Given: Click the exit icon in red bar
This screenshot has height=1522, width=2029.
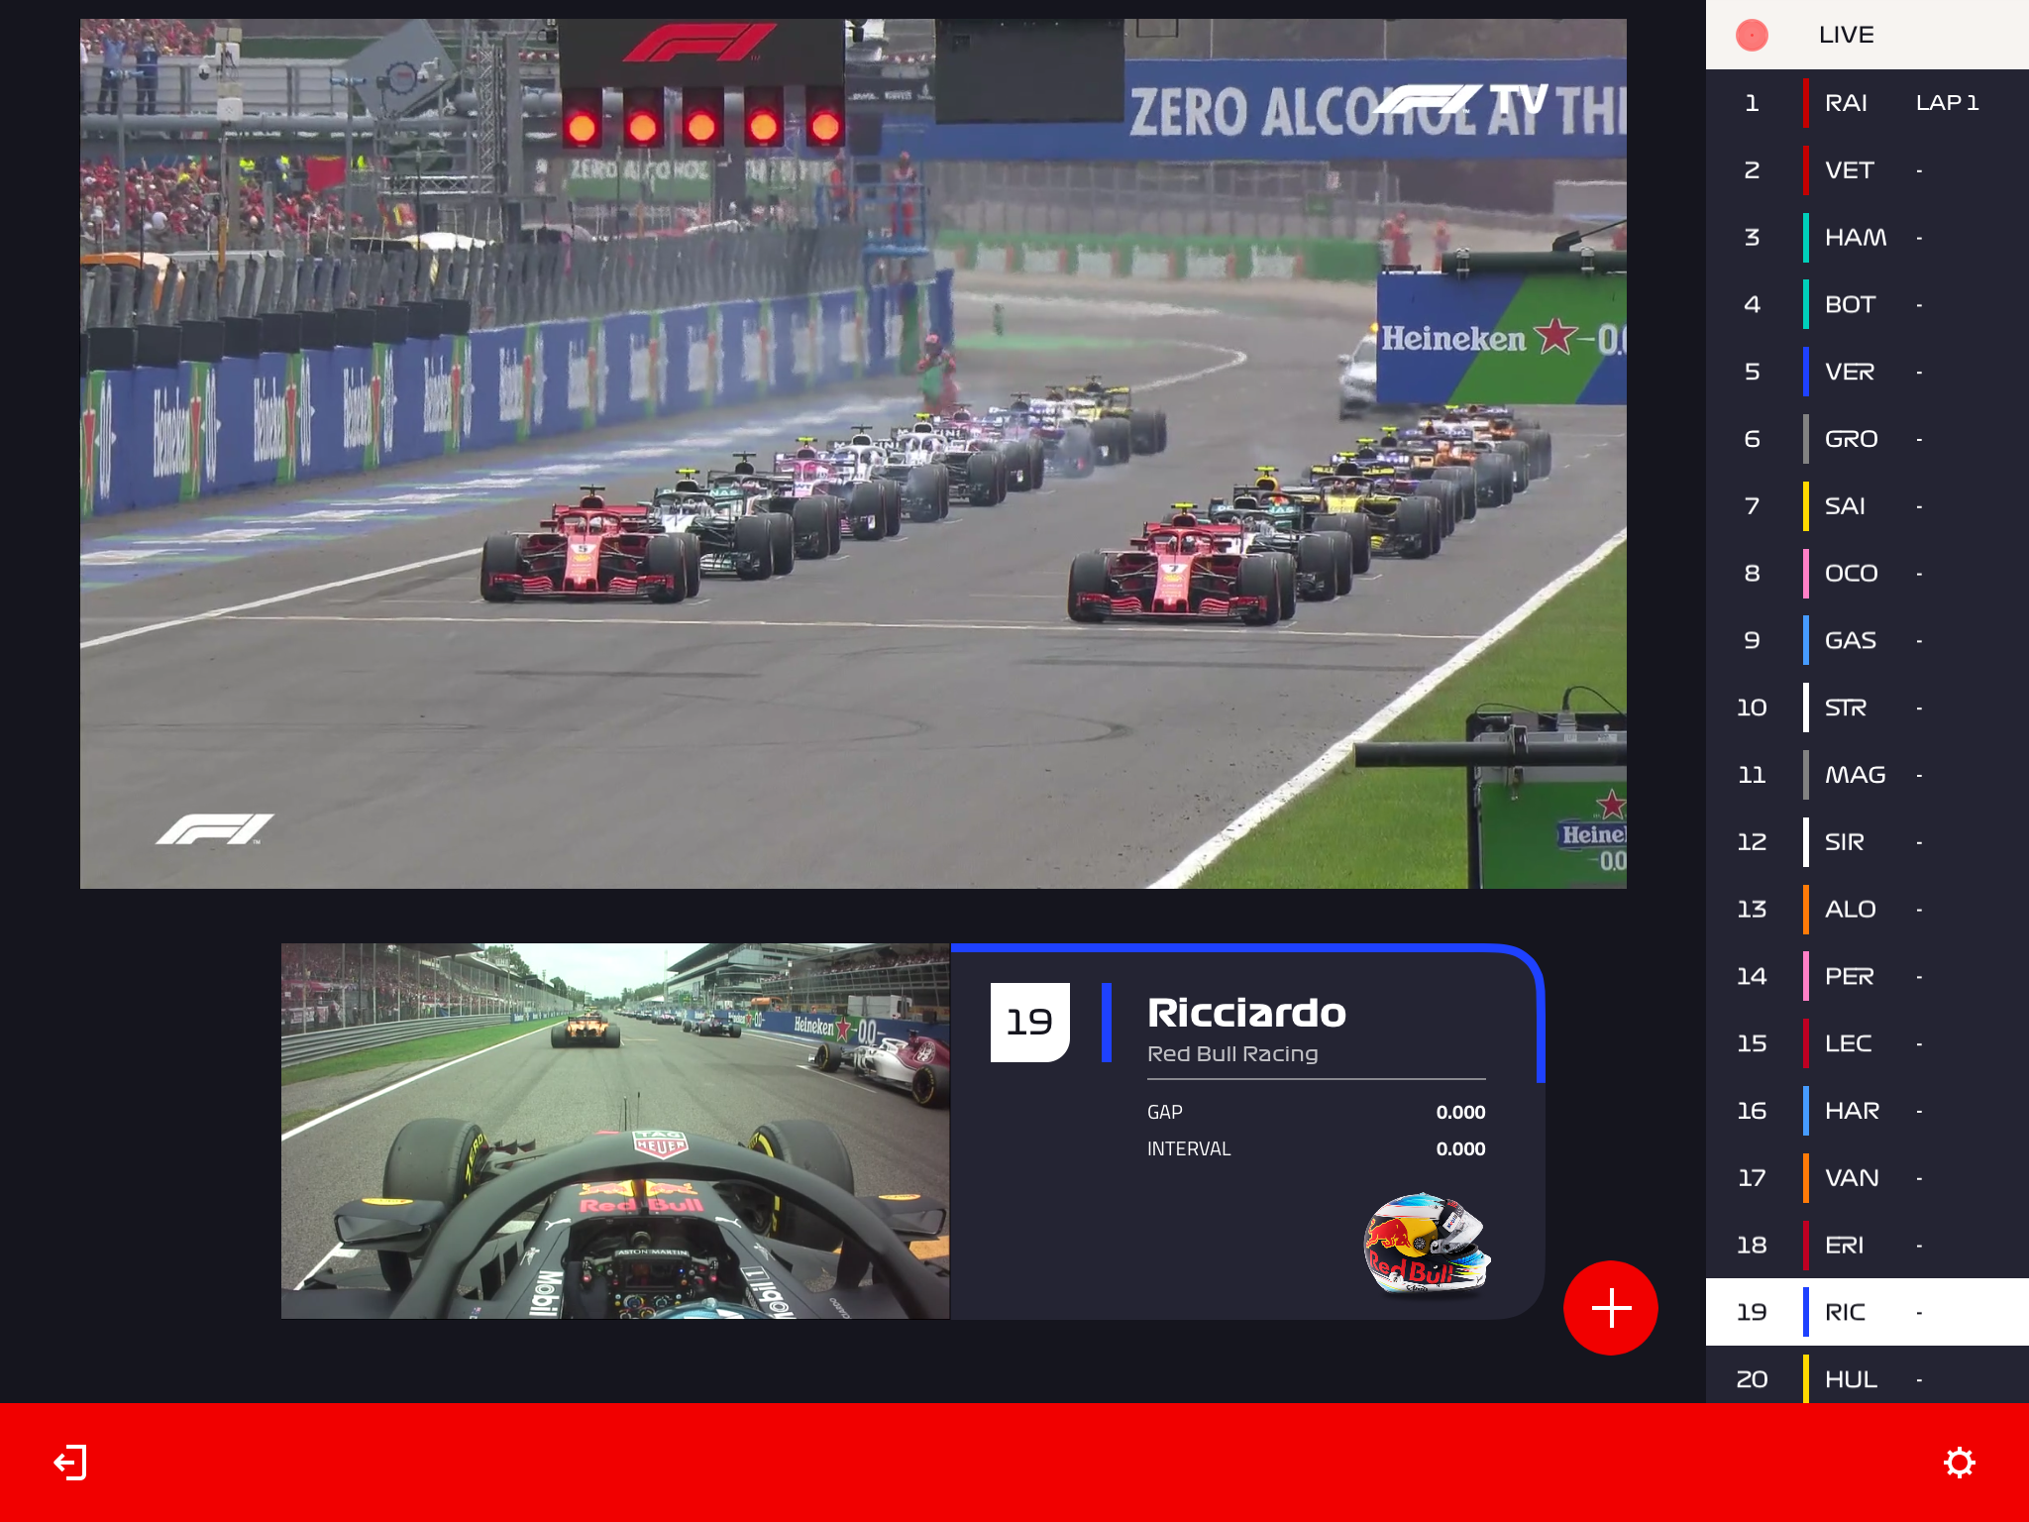Looking at the screenshot, I should [x=70, y=1463].
